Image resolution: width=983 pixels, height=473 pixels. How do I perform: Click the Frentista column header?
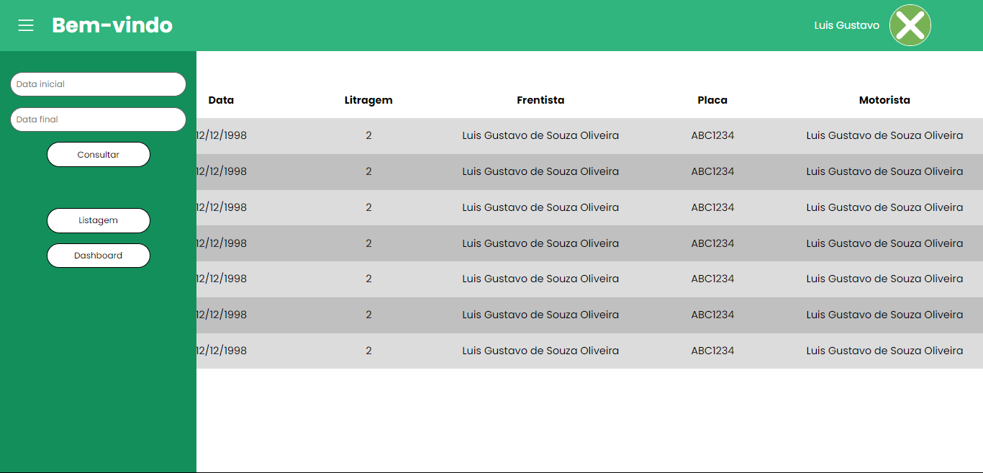(x=540, y=100)
